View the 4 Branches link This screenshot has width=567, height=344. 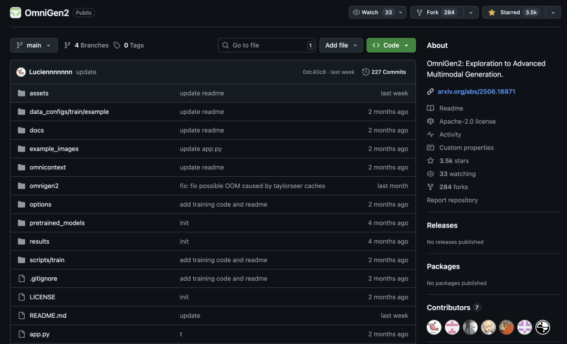coord(87,45)
